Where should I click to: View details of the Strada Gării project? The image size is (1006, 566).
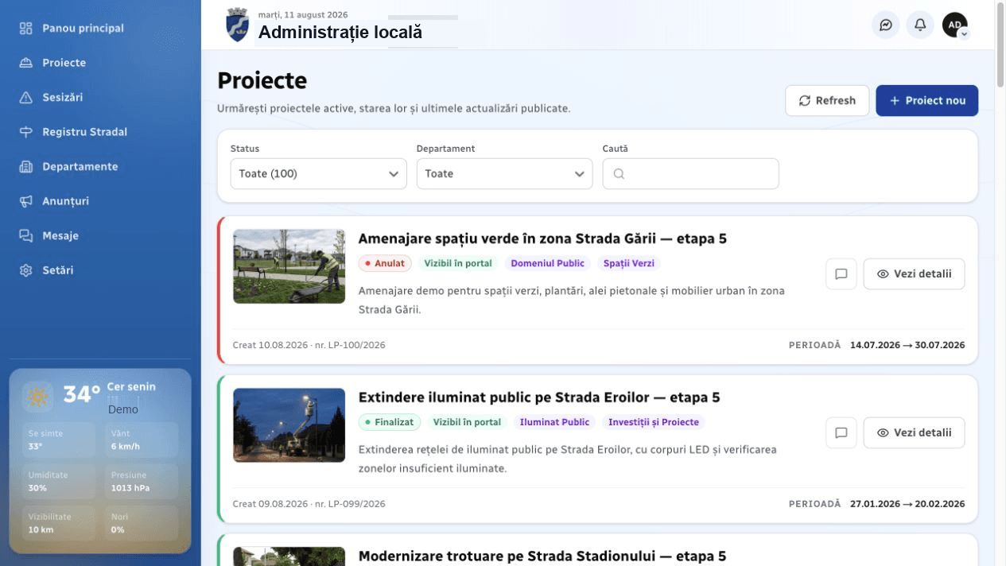914,273
